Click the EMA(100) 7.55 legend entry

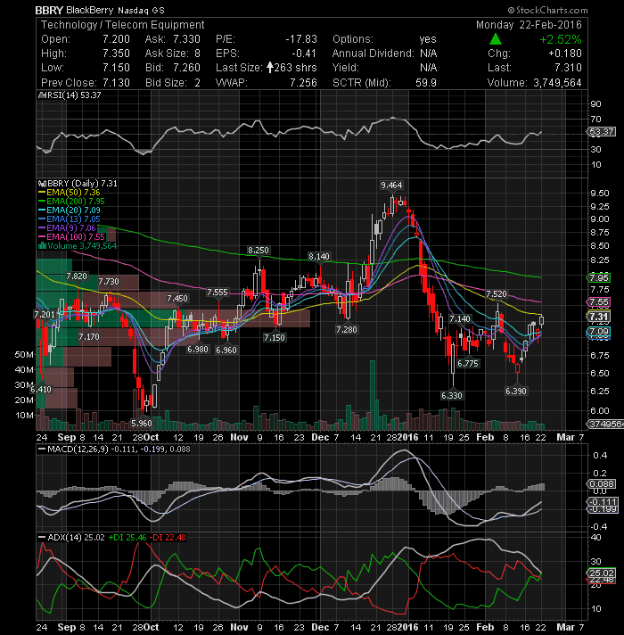tap(71, 237)
